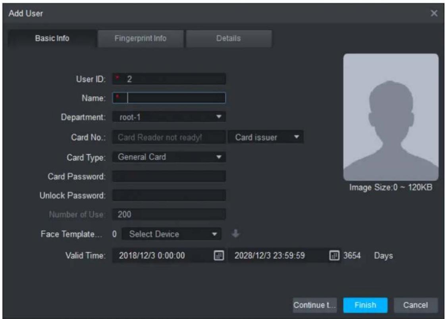Click the Continue t... button
The height and width of the screenshot is (319, 445).
[x=315, y=305]
